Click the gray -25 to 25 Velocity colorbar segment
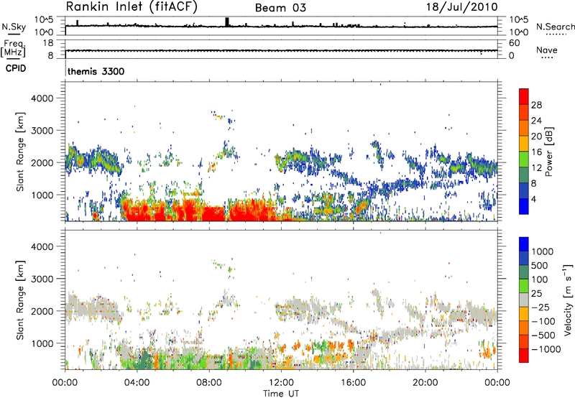575x398 pixels. click(x=524, y=300)
